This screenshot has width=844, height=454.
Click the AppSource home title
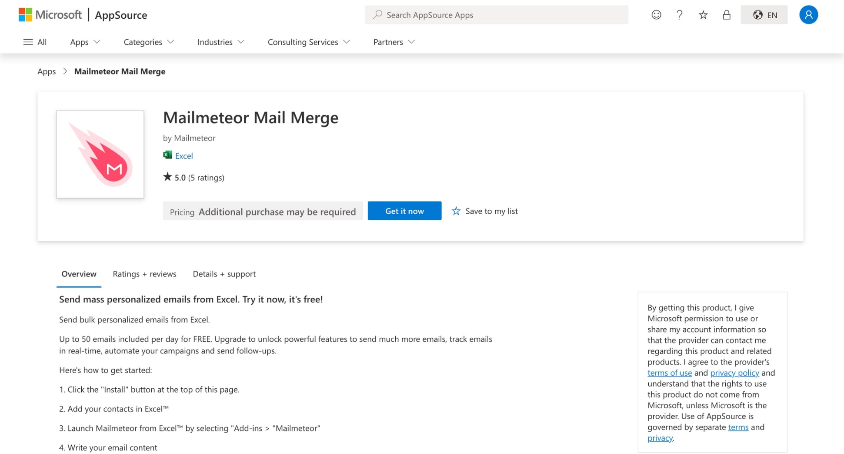[x=121, y=15]
